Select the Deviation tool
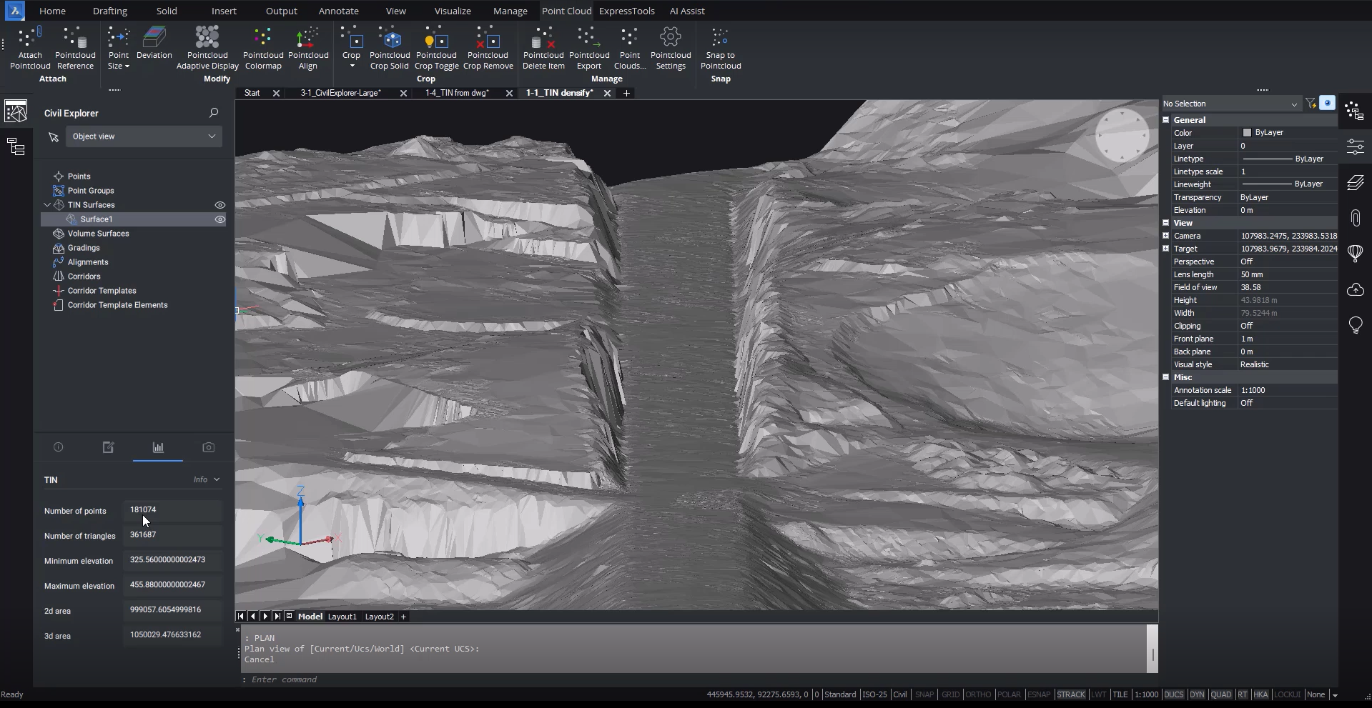 (x=154, y=43)
